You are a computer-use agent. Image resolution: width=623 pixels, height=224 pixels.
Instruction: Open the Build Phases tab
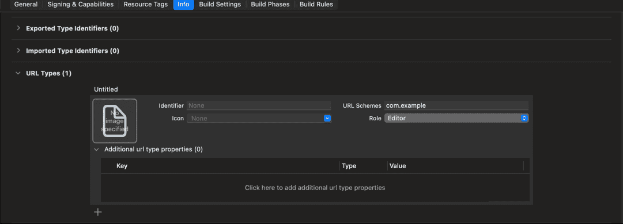point(270,5)
